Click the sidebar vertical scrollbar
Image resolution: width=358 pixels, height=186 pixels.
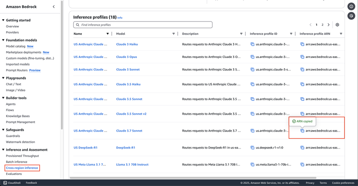pos(62,65)
